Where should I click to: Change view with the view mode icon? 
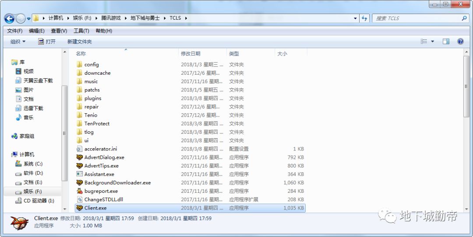pos(424,42)
